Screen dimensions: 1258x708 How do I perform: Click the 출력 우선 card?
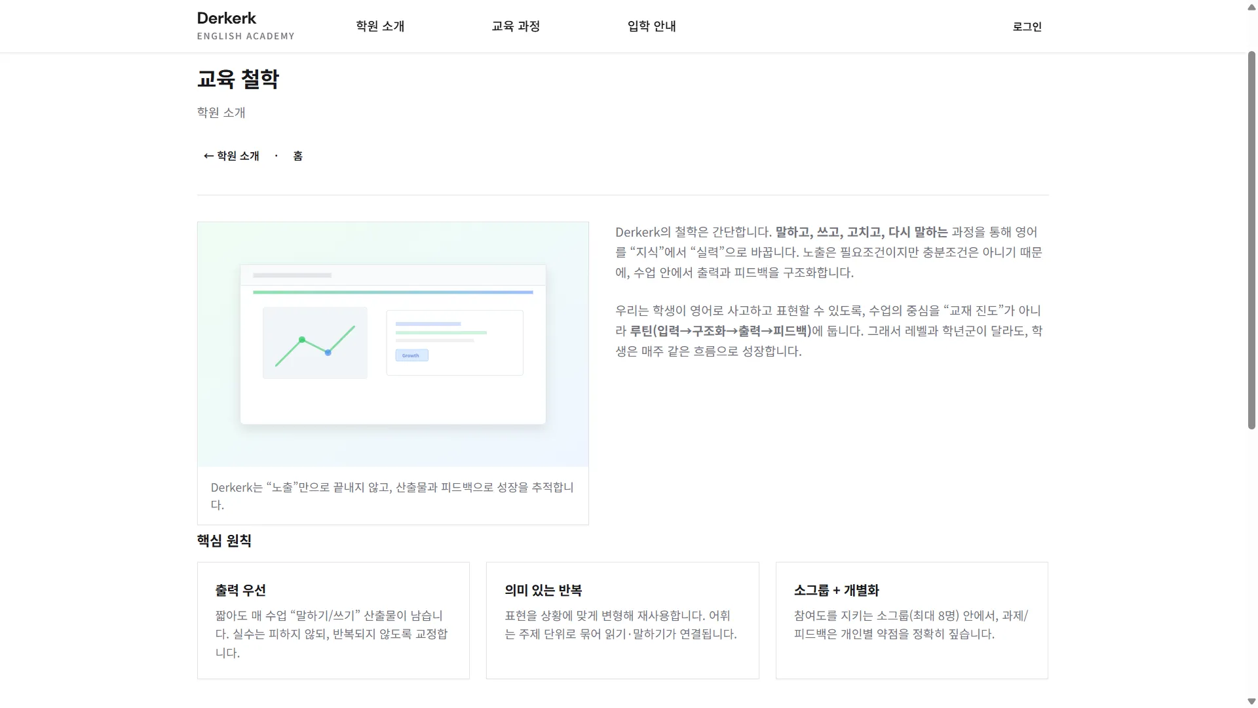pos(333,620)
